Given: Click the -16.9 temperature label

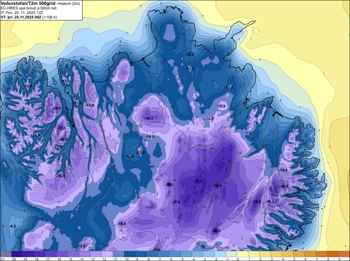Looking at the screenshot, I should [x=63, y=139].
